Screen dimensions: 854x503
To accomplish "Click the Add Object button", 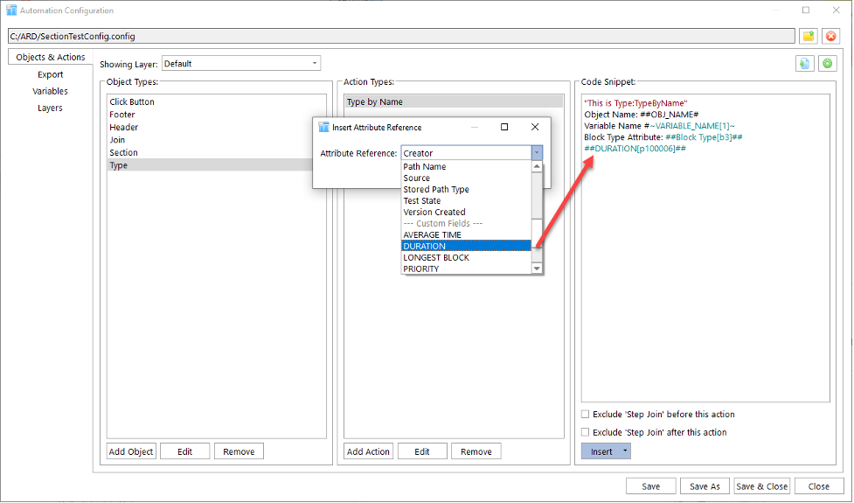I will coord(131,451).
